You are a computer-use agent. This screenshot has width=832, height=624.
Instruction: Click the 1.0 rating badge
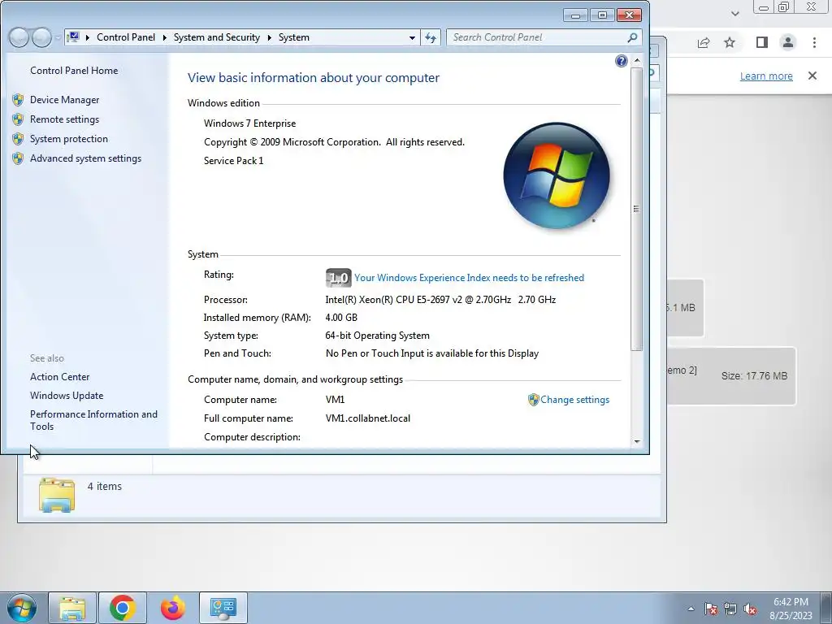coord(338,278)
